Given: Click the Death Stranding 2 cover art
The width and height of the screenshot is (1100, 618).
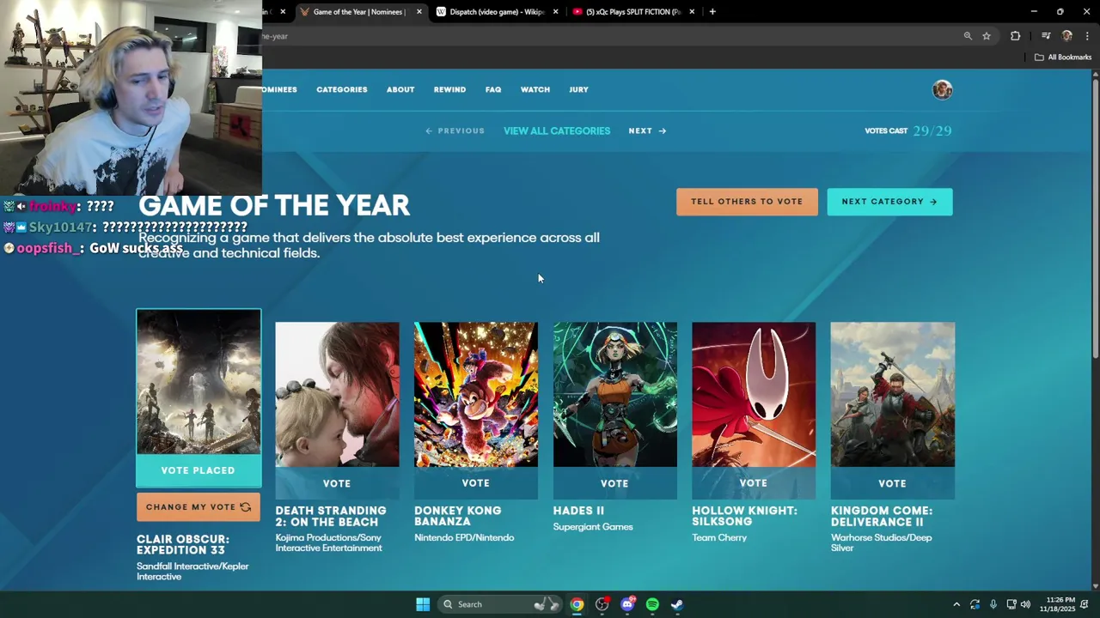Looking at the screenshot, I should tap(337, 395).
